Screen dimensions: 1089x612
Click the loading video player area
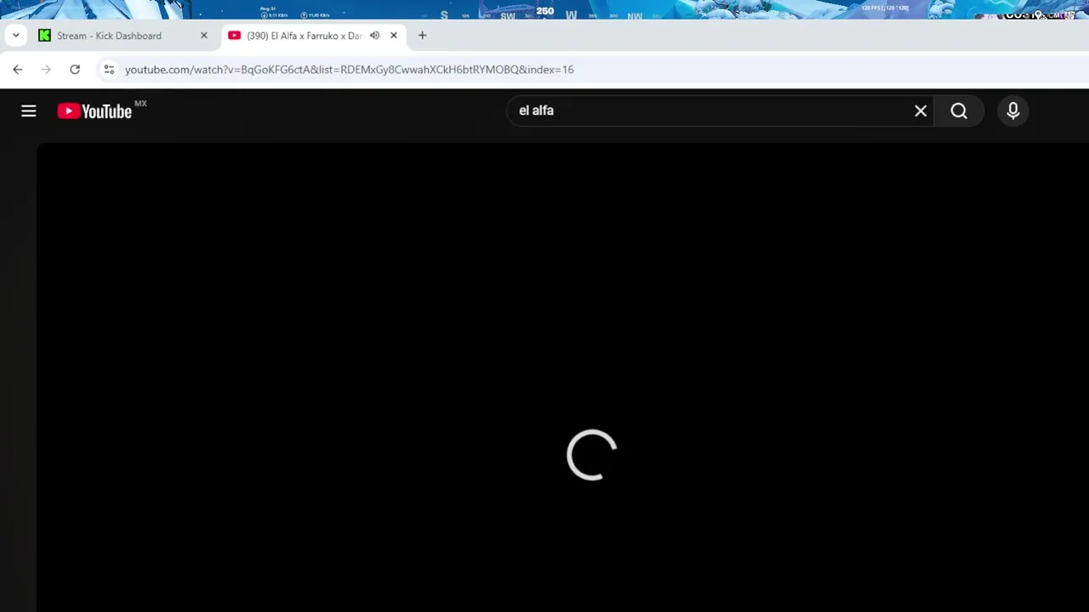coord(562,377)
